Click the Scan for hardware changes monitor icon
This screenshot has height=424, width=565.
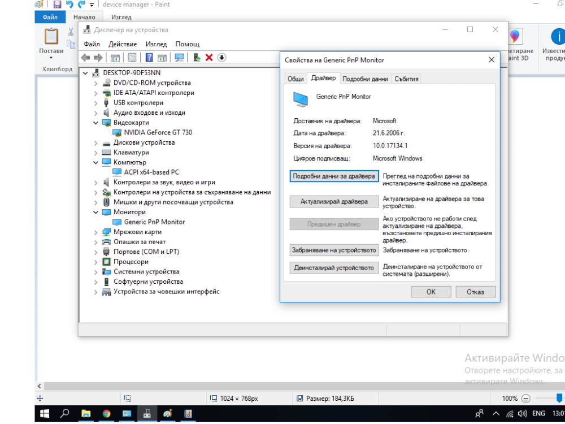179,58
